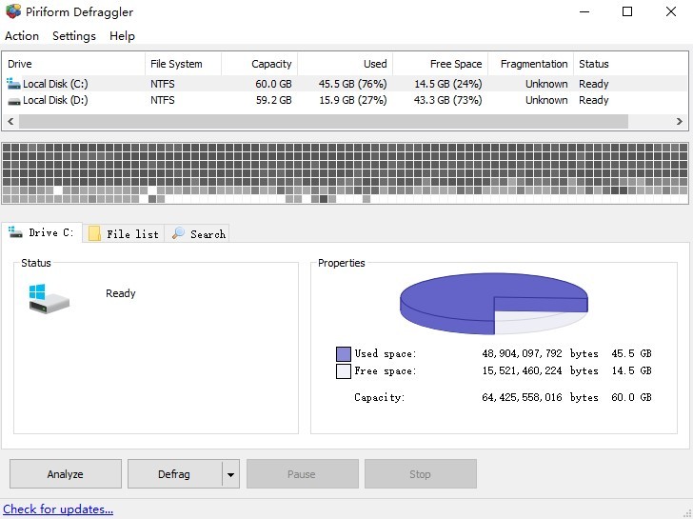Open the Settings menu

pyautogui.click(x=74, y=36)
